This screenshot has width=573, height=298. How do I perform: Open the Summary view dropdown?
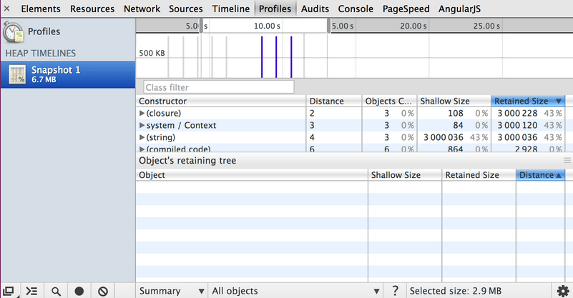[170, 291]
